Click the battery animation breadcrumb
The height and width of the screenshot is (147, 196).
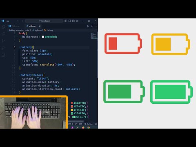17,30
